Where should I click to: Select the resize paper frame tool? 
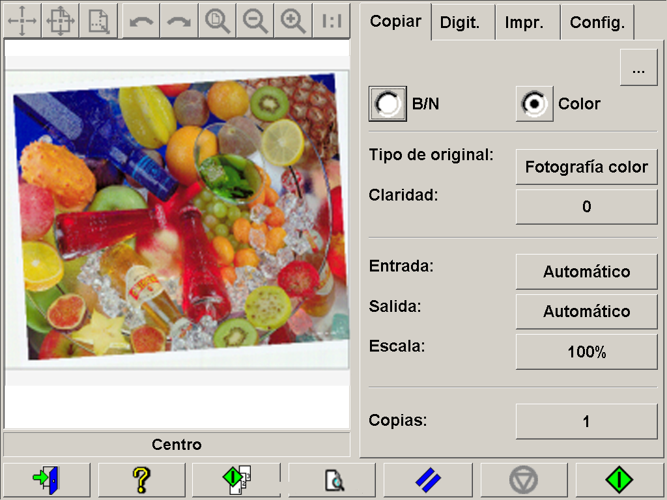click(98, 20)
